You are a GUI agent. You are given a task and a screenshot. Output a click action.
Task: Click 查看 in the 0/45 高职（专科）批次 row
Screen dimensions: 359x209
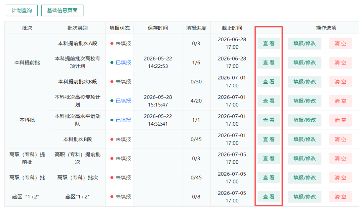click(269, 177)
